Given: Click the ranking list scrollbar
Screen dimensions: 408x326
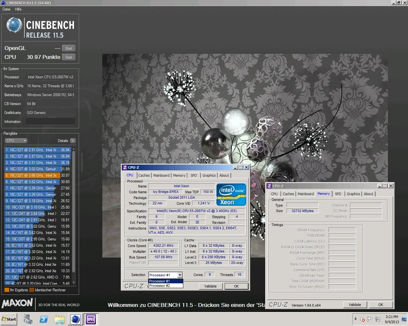Looking at the screenshot, I should 74,216.
